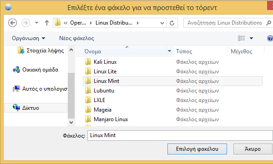Confirm with the Επιλογή φακέλου button
This screenshot has width=273, height=164.
[x=197, y=149]
